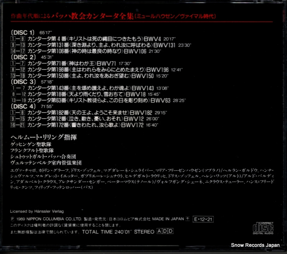Click the soloist line ending "(バス)"

click(x=52, y=187)
